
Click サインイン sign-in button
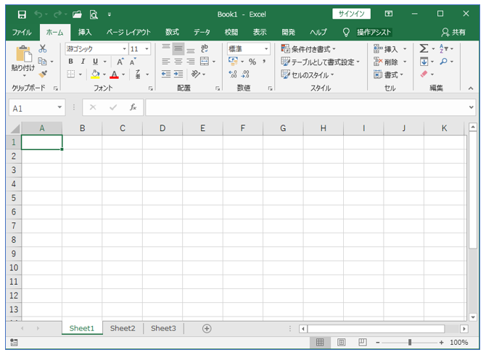352,14
